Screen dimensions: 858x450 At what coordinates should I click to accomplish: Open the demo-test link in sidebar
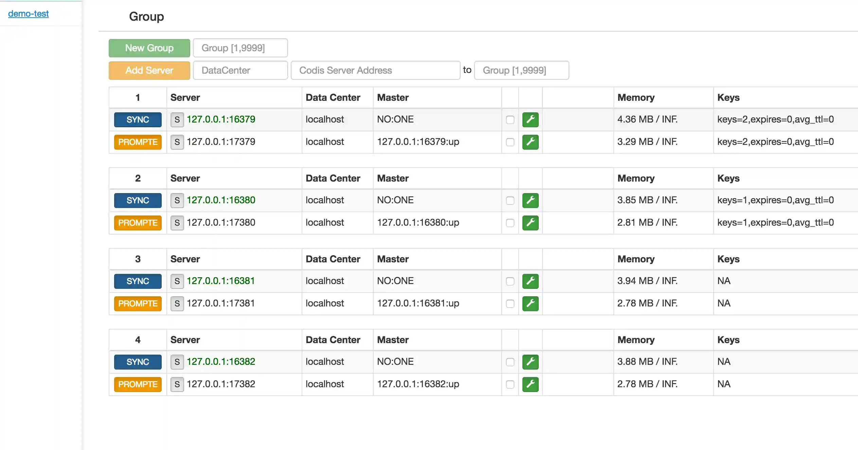coord(28,14)
